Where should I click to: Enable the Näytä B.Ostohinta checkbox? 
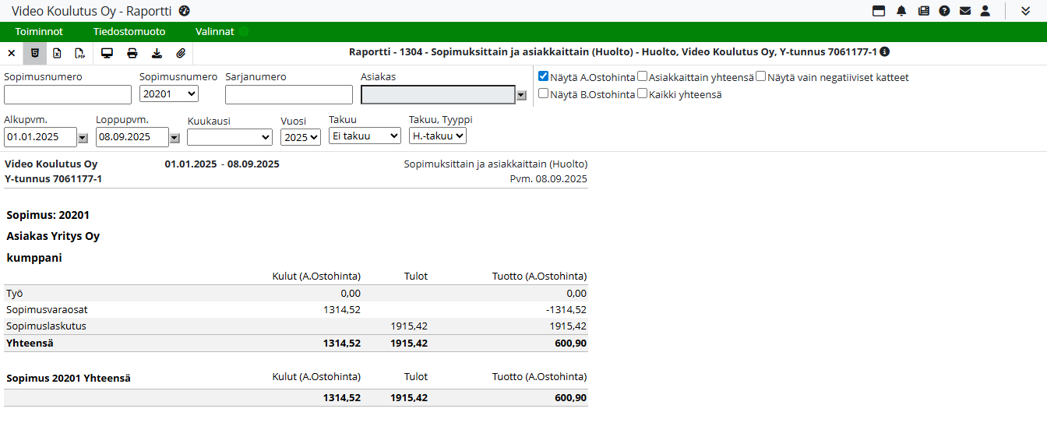pos(544,93)
